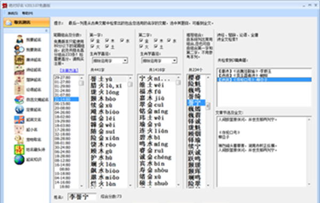
Task: Select the 'léi' row in first character list
Action: tap(108, 118)
